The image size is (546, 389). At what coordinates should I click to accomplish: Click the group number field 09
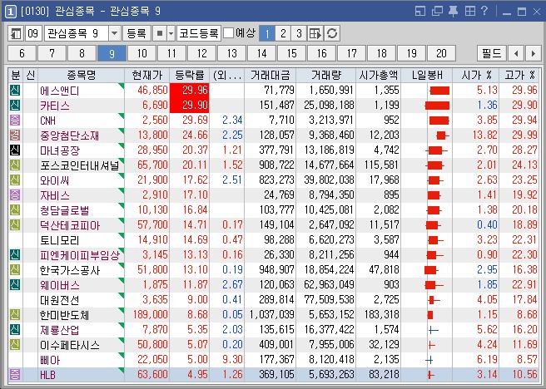click(x=33, y=34)
